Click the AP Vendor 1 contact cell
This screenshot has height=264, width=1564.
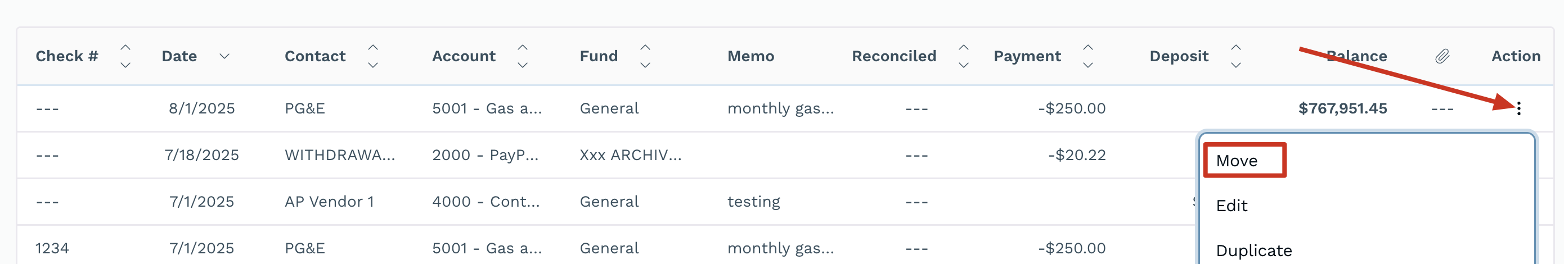click(x=329, y=202)
